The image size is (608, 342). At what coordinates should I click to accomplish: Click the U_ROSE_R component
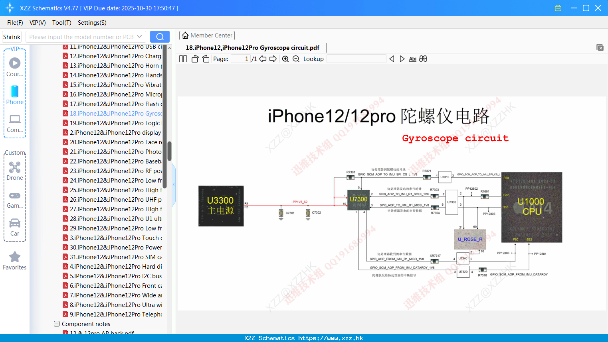(x=470, y=239)
